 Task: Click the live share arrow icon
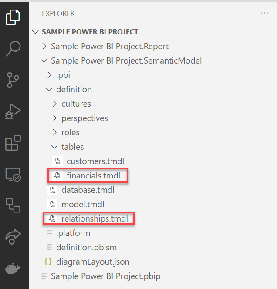pyautogui.click(x=14, y=236)
